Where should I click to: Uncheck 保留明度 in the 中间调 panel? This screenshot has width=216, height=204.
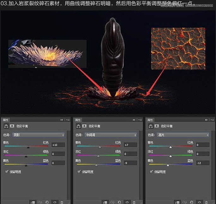79,171
